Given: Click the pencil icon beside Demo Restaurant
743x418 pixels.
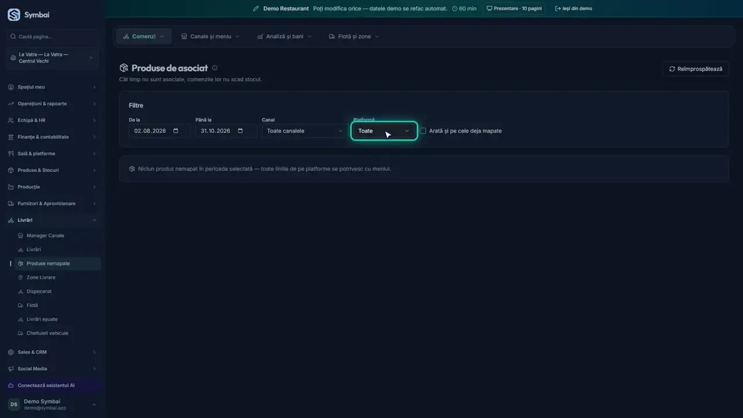Looking at the screenshot, I should 256,9.
